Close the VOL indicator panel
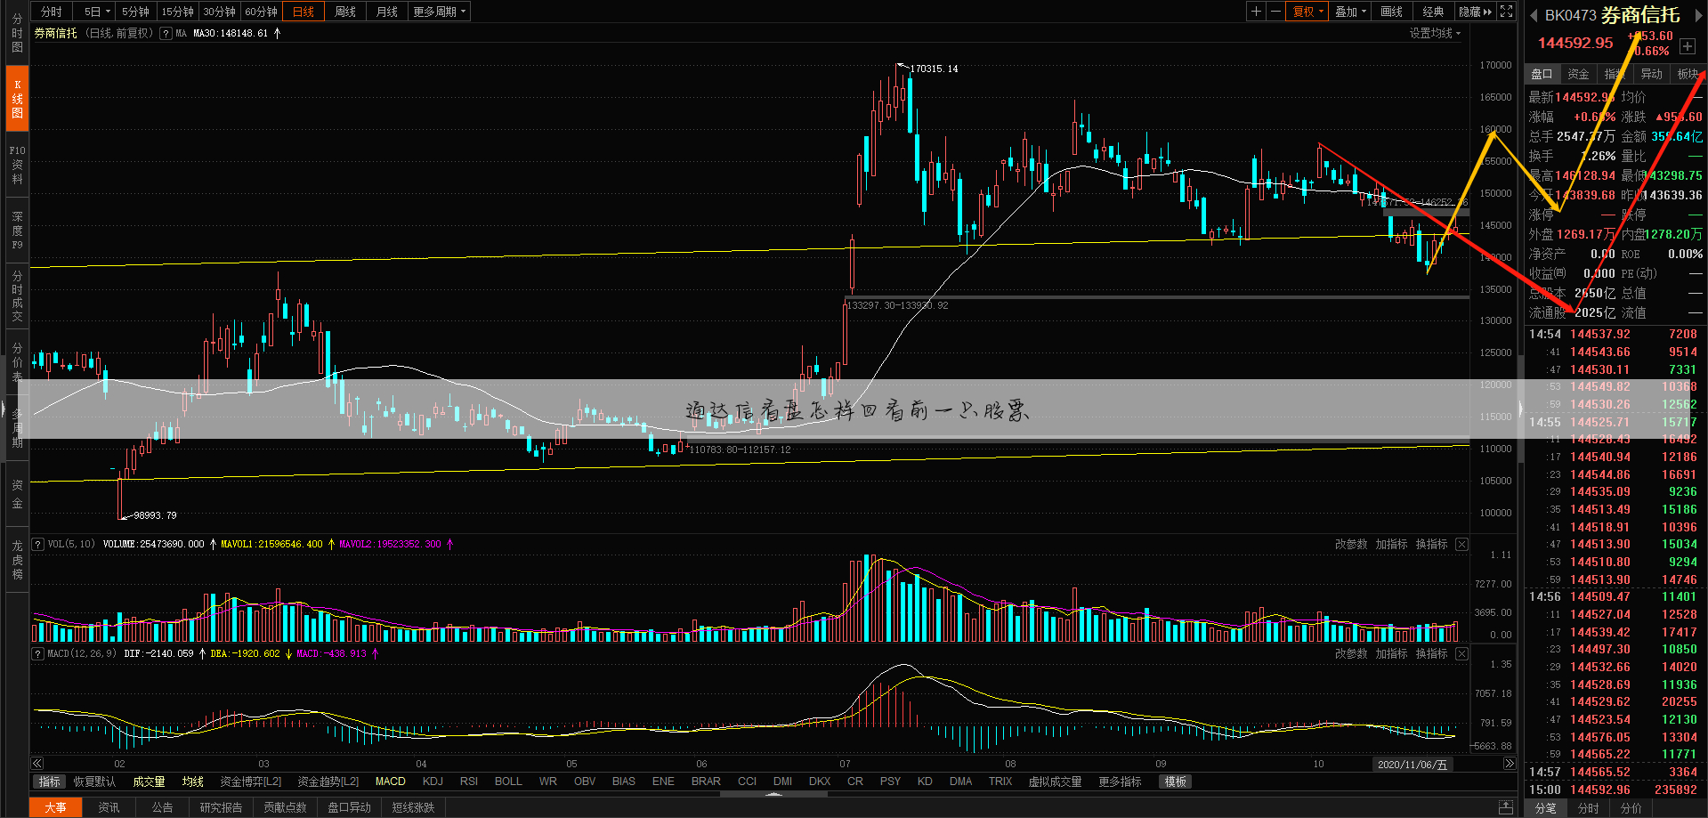Image resolution: width=1708 pixels, height=818 pixels. point(1461,544)
